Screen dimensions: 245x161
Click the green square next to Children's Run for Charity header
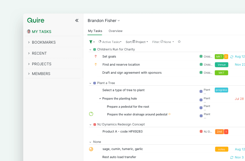coord(94,49)
